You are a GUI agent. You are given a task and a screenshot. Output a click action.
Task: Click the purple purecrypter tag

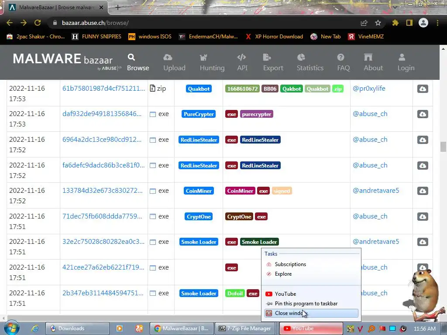pos(257,114)
